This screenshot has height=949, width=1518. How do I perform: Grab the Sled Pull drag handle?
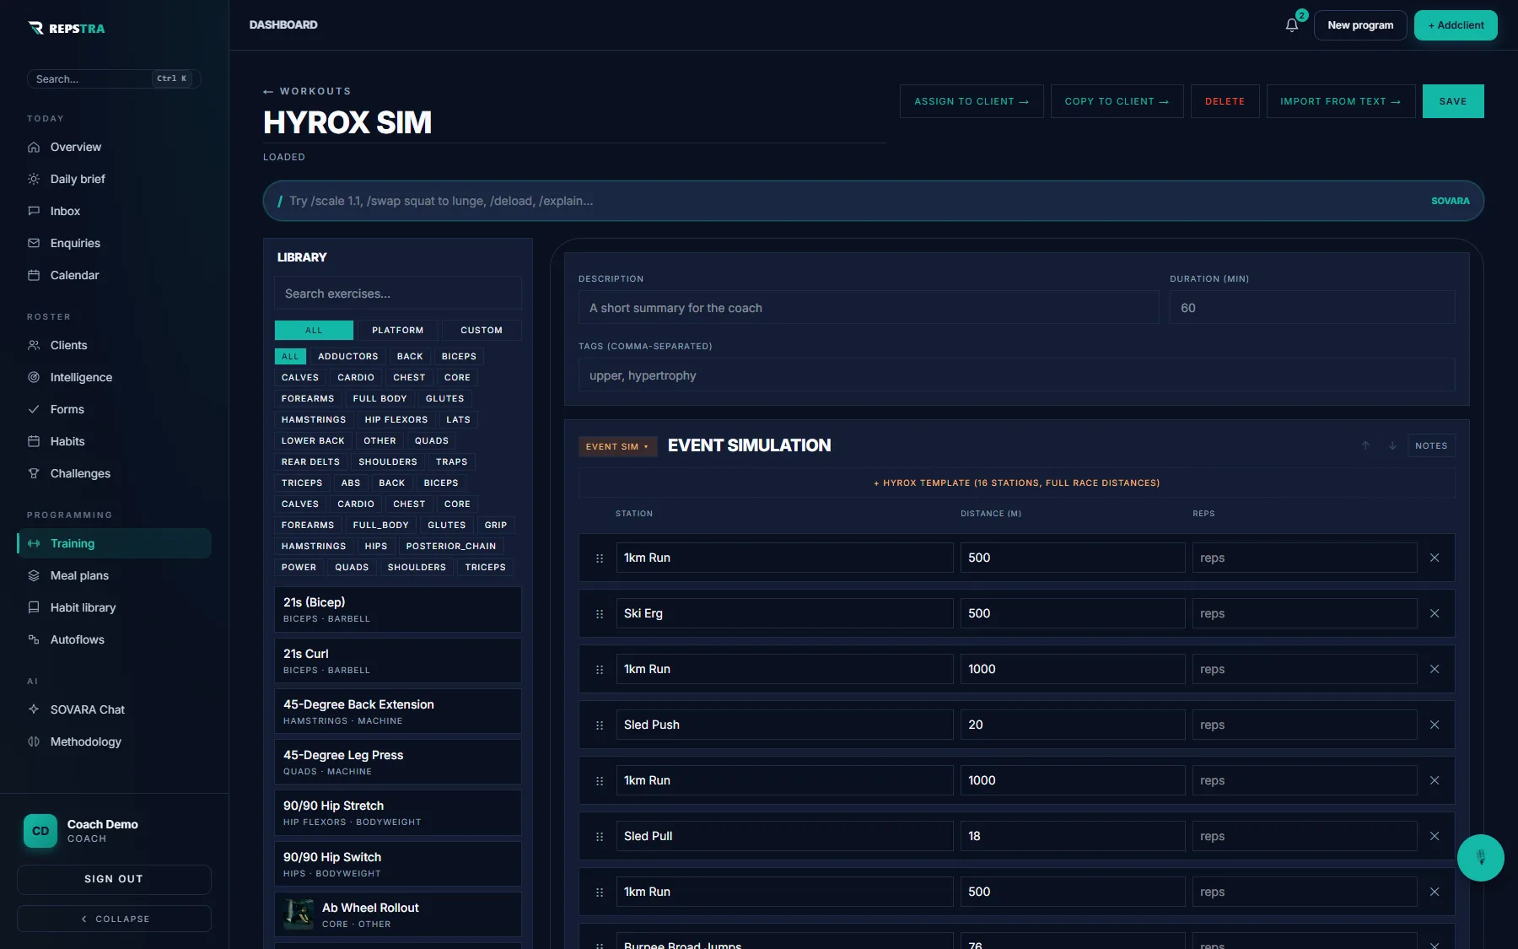[x=600, y=836]
